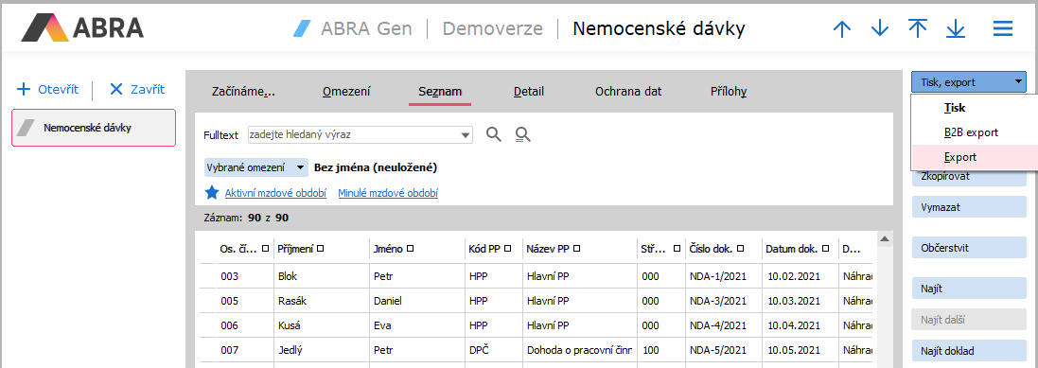1038x368 pixels.
Task: Open the Vybrané omezení dropdown
Action: pos(256,167)
